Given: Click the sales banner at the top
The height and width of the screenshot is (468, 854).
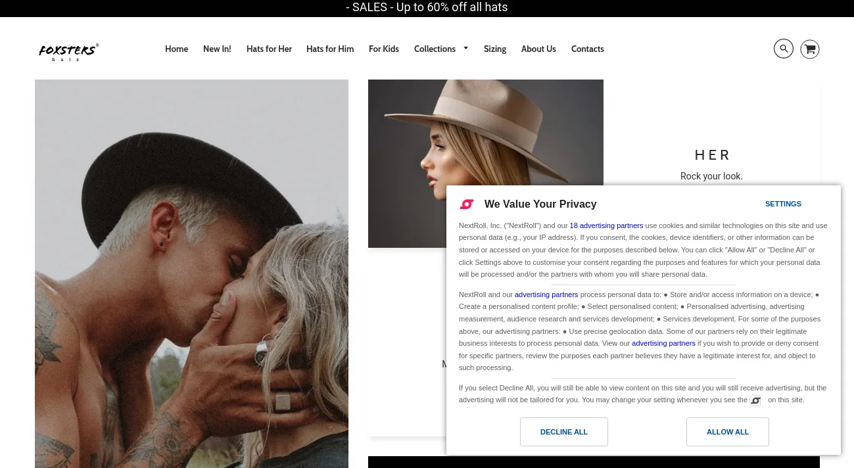Looking at the screenshot, I should tap(427, 8).
